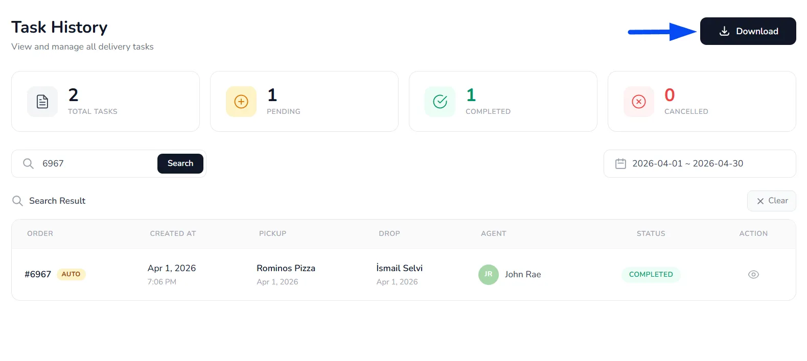Image resolution: width=807 pixels, height=361 pixels.
Task: Click the Task History heading
Action: pyautogui.click(x=59, y=27)
